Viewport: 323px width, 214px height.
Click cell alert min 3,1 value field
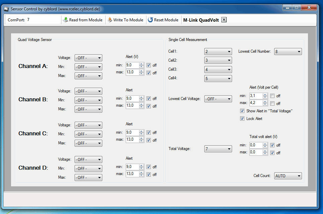256,96
